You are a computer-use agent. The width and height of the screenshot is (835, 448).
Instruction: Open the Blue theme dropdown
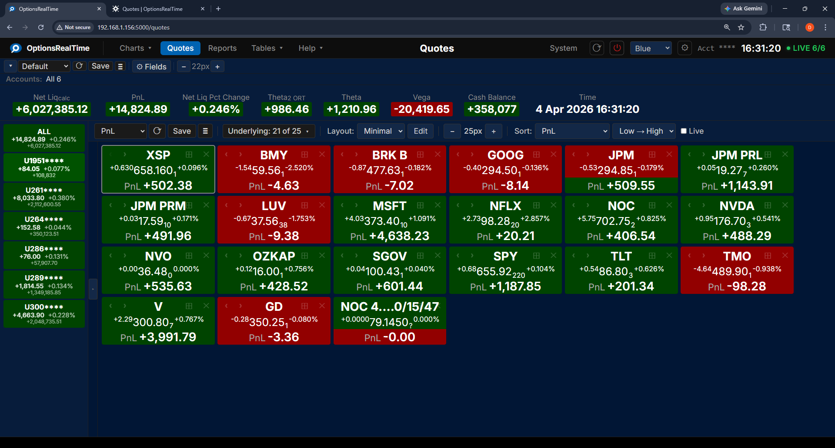click(651, 48)
